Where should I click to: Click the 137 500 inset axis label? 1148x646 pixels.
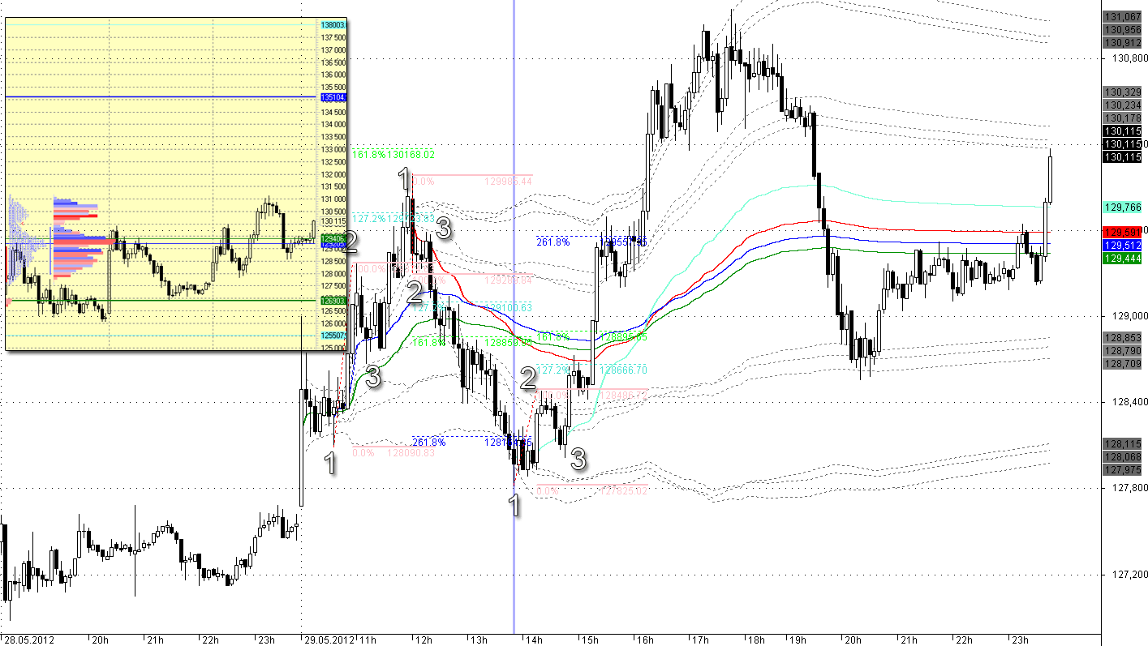coord(333,37)
